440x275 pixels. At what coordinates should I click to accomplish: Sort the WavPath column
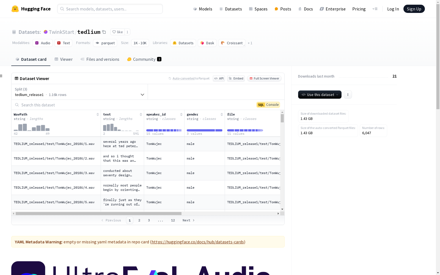click(98, 114)
